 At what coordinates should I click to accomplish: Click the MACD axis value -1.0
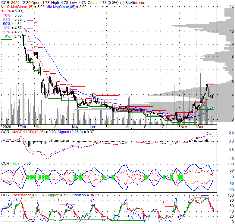tap(231, 158)
